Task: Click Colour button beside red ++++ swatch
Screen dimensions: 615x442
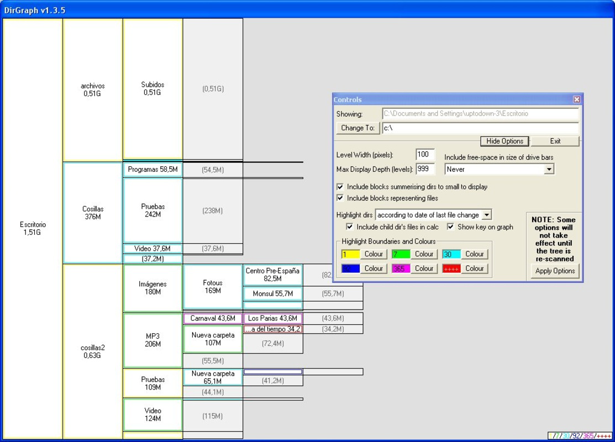Action: tap(475, 269)
